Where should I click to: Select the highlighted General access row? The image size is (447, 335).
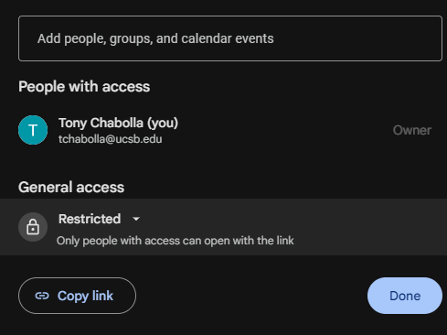(223, 227)
